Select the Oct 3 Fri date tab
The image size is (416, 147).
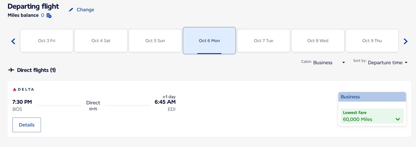coord(47,41)
